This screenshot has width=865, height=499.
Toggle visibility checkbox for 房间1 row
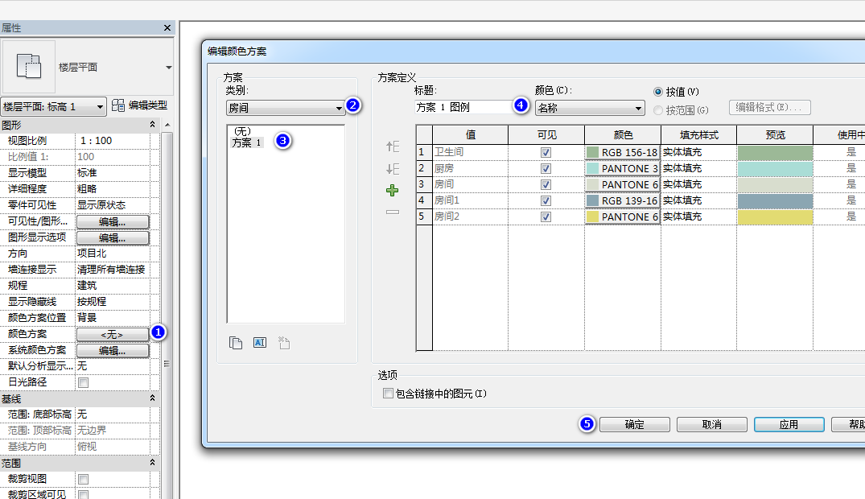[x=546, y=200]
